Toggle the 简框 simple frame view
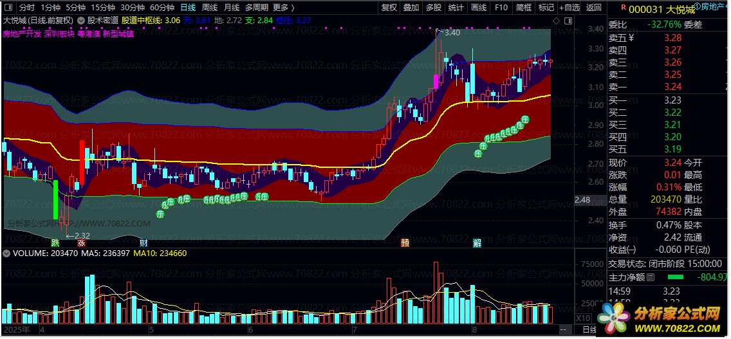731x339 pixels. coord(524,8)
